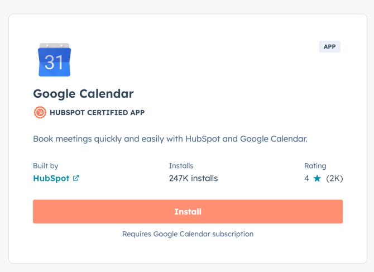Image resolution: width=374 pixels, height=272 pixels.
Task: Select the Google Calendar title heading
Action: click(x=83, y=93)
